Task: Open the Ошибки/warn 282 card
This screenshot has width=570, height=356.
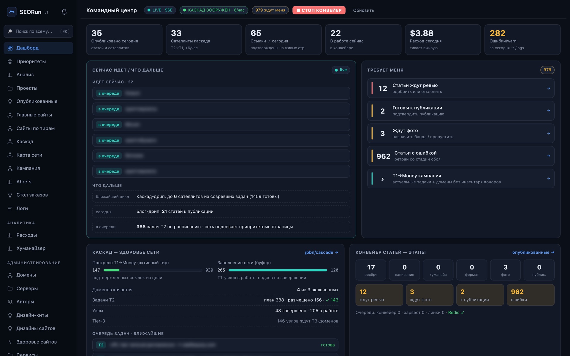Action: (x=522, y=39)
